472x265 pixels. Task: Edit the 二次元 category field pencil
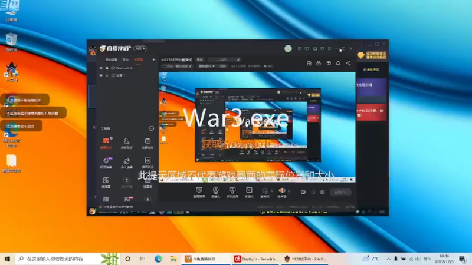(x=238, y=60)
